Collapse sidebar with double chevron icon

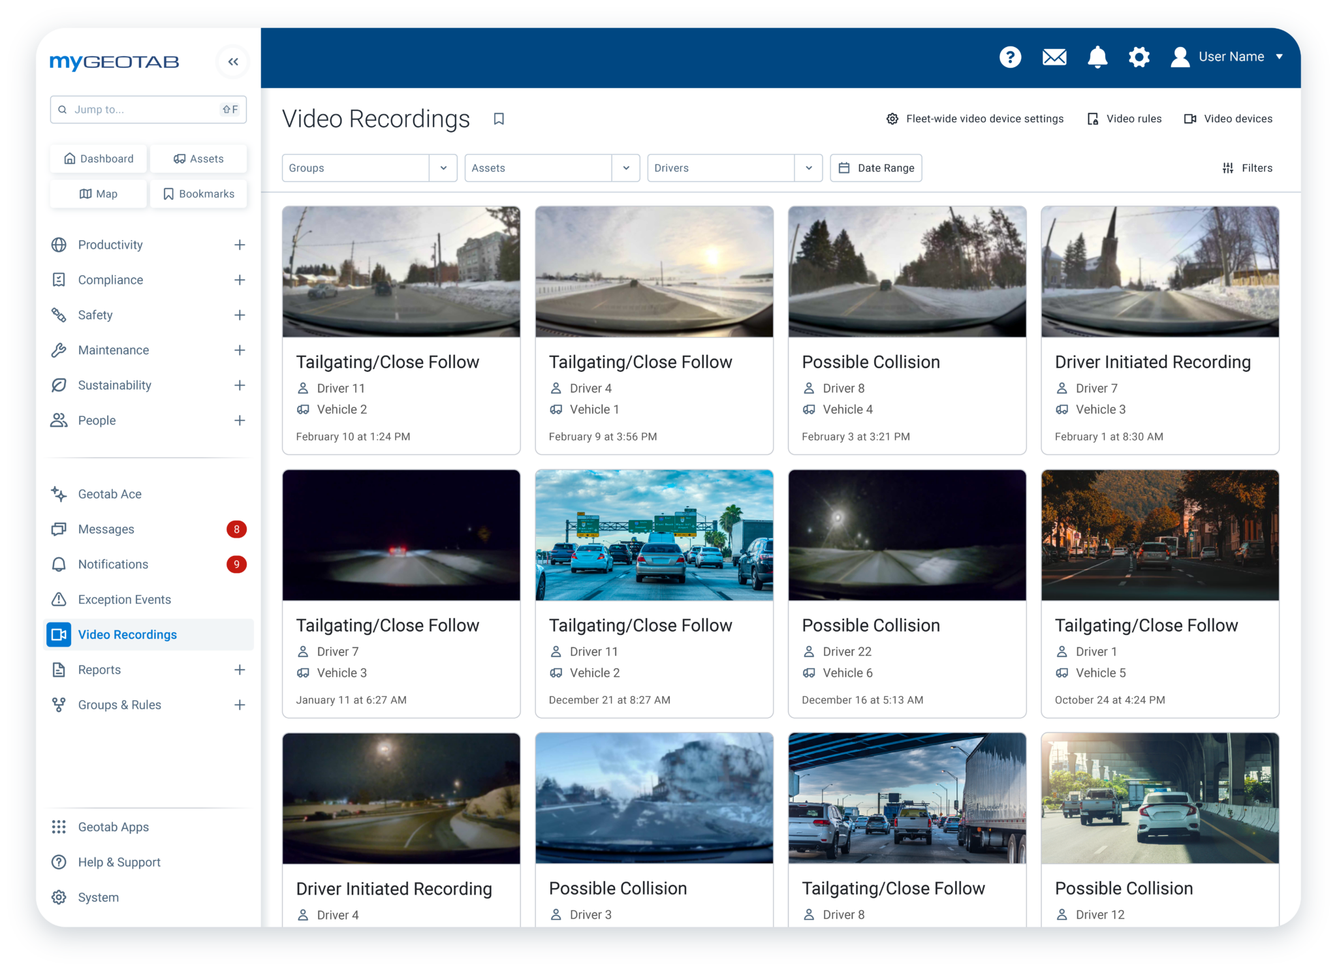[233, 62]
